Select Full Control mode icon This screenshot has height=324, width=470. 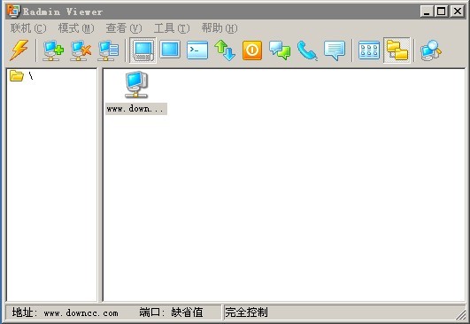pyautogui.click(x=143, y=50)
